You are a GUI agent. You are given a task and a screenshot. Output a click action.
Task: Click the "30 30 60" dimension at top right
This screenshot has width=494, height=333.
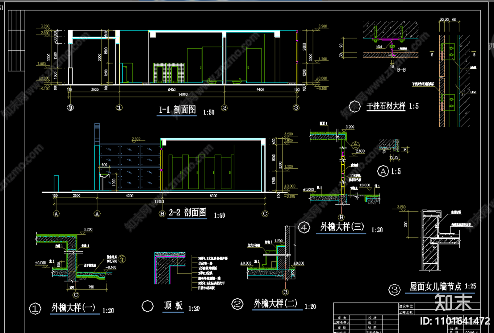(x=448, y=19)
